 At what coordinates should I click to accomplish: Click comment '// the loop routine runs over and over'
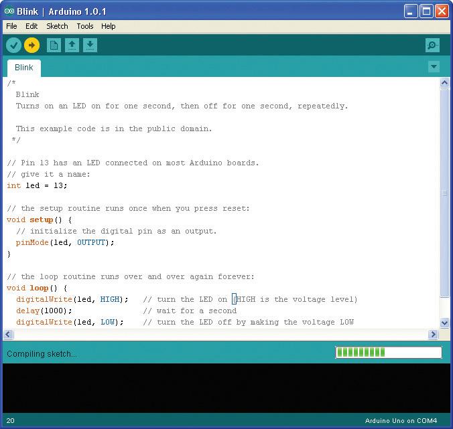click(88, 276)
